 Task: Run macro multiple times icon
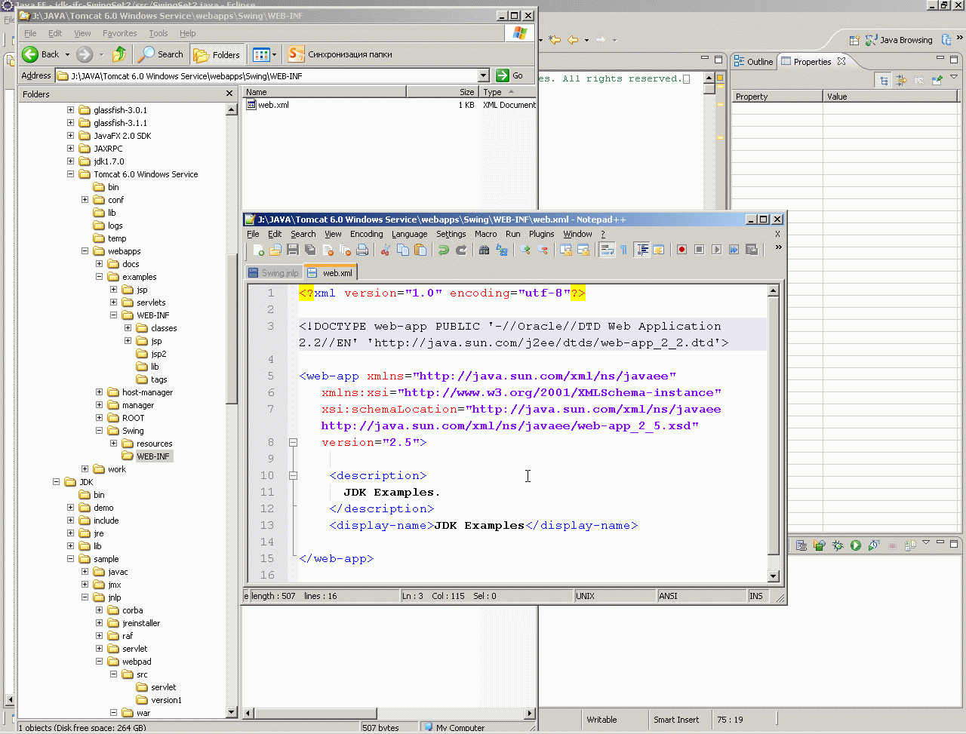[x=734, y=250]
